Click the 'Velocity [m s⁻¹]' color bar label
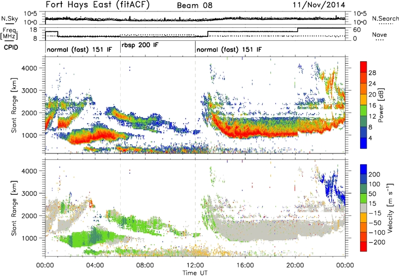This screenshot has height=276, width=399. [391, 208]
